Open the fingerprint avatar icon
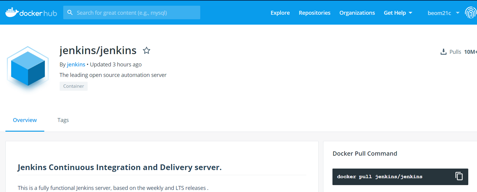Image resolution: width=477 pixels, height=192 pixels. (x=471, y=13)
